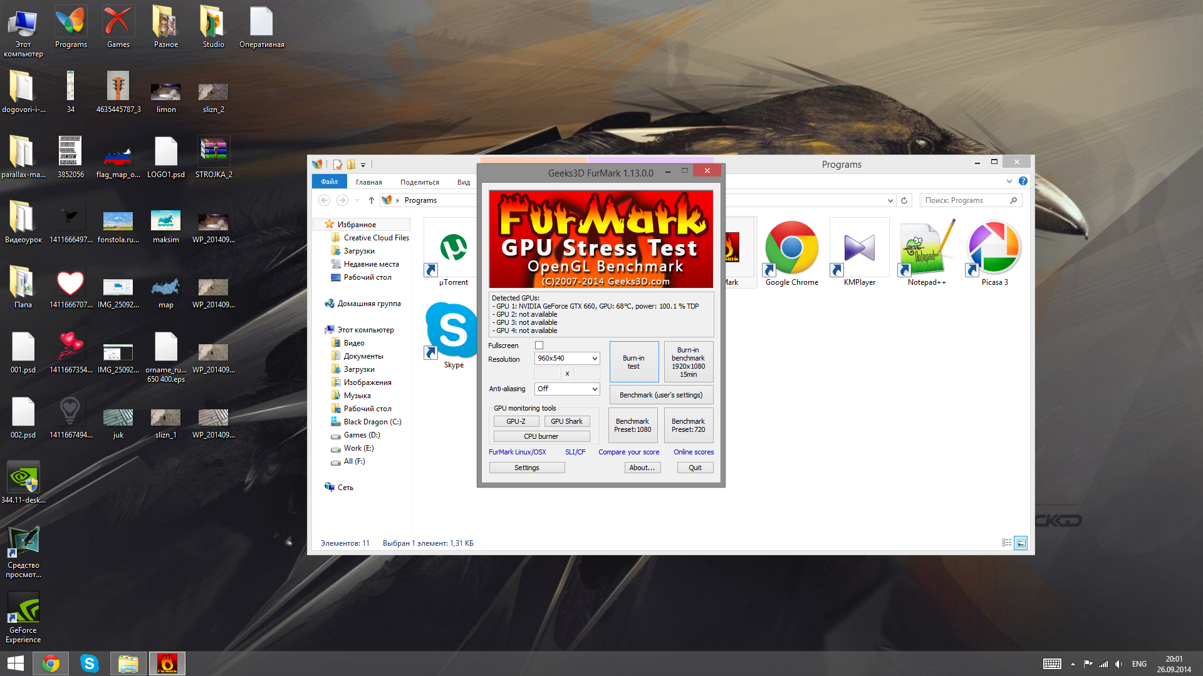Viewport: 1203px width, 676px height.
Task: Click the Skype icon in the taskbar
Action: (x=89, y=663)
